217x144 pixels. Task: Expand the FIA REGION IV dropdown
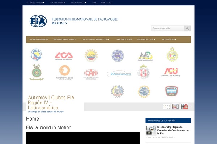pos(58,3)
